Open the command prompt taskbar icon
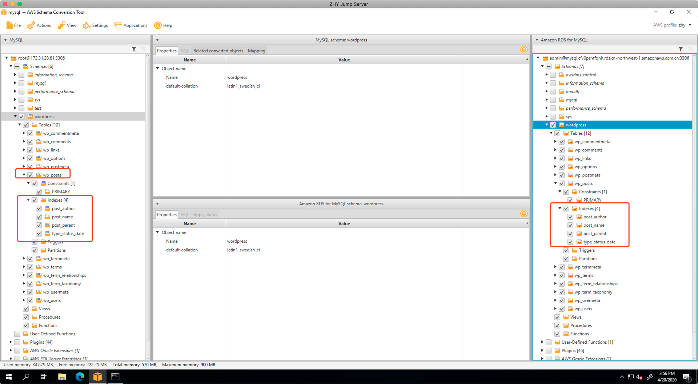Viewport: 698px width, 384px height. [115, 377]
